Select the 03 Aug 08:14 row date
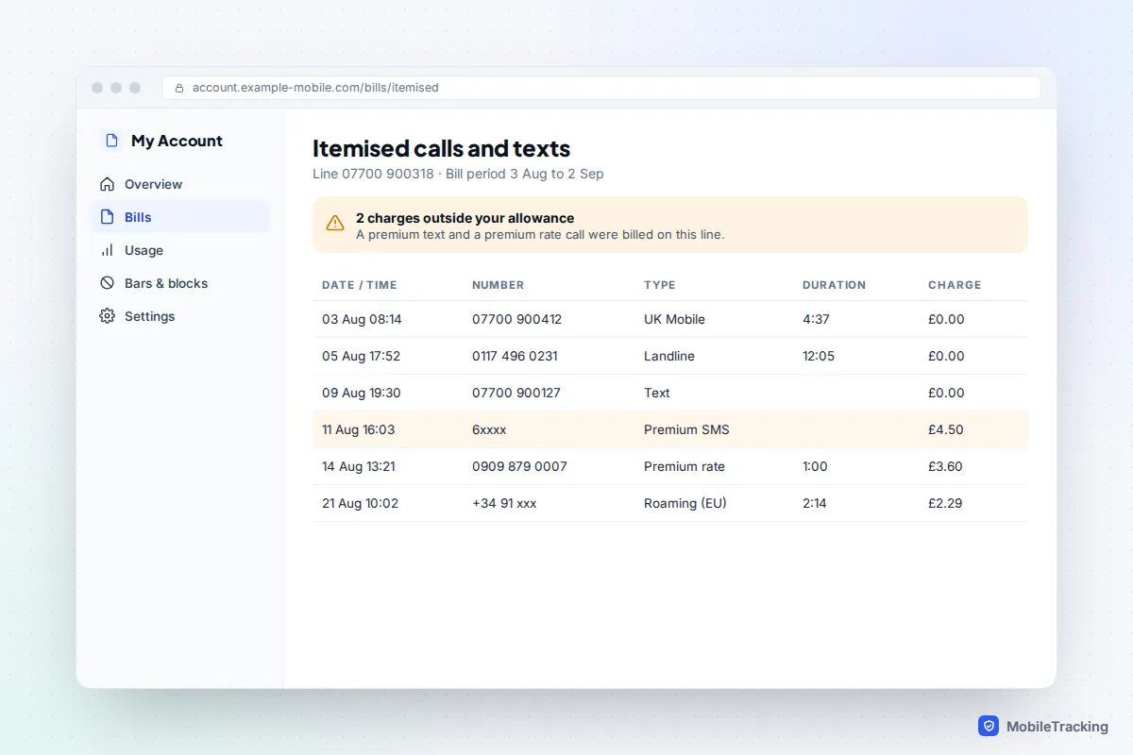 coord(362,319)
